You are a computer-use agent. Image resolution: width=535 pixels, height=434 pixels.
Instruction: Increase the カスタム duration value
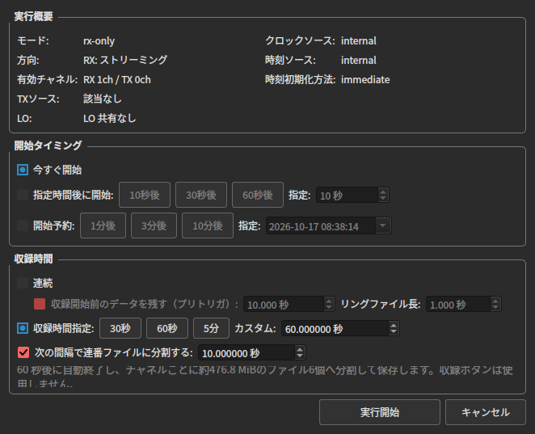[394, 324]
